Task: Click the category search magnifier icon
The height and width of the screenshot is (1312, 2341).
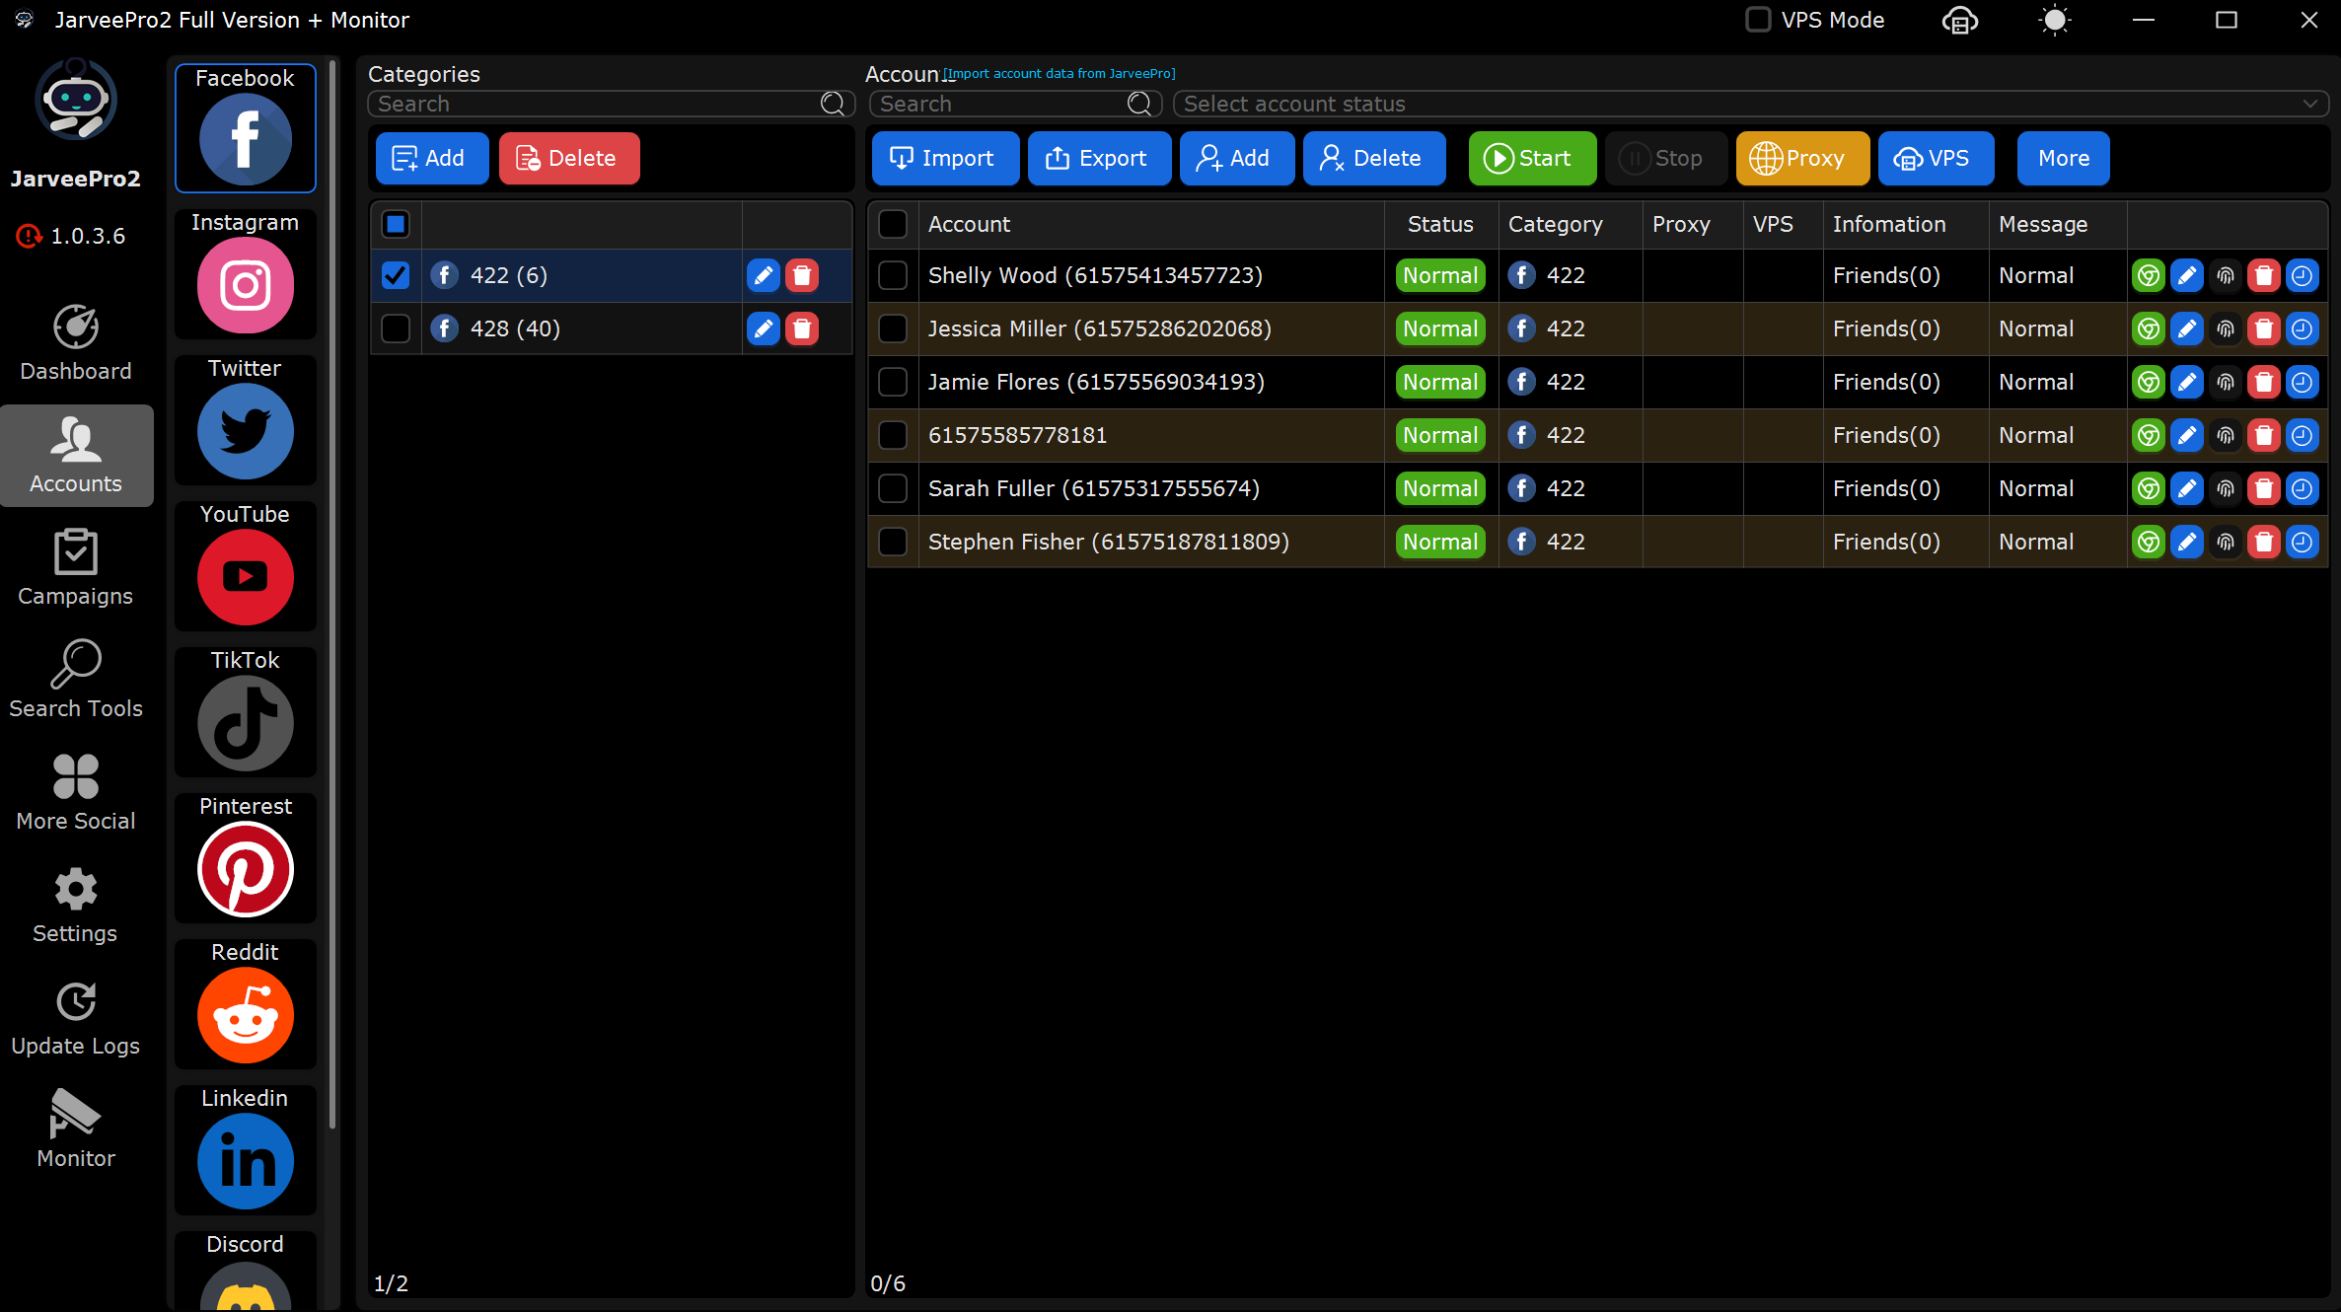Action: [x=833, y=104]
